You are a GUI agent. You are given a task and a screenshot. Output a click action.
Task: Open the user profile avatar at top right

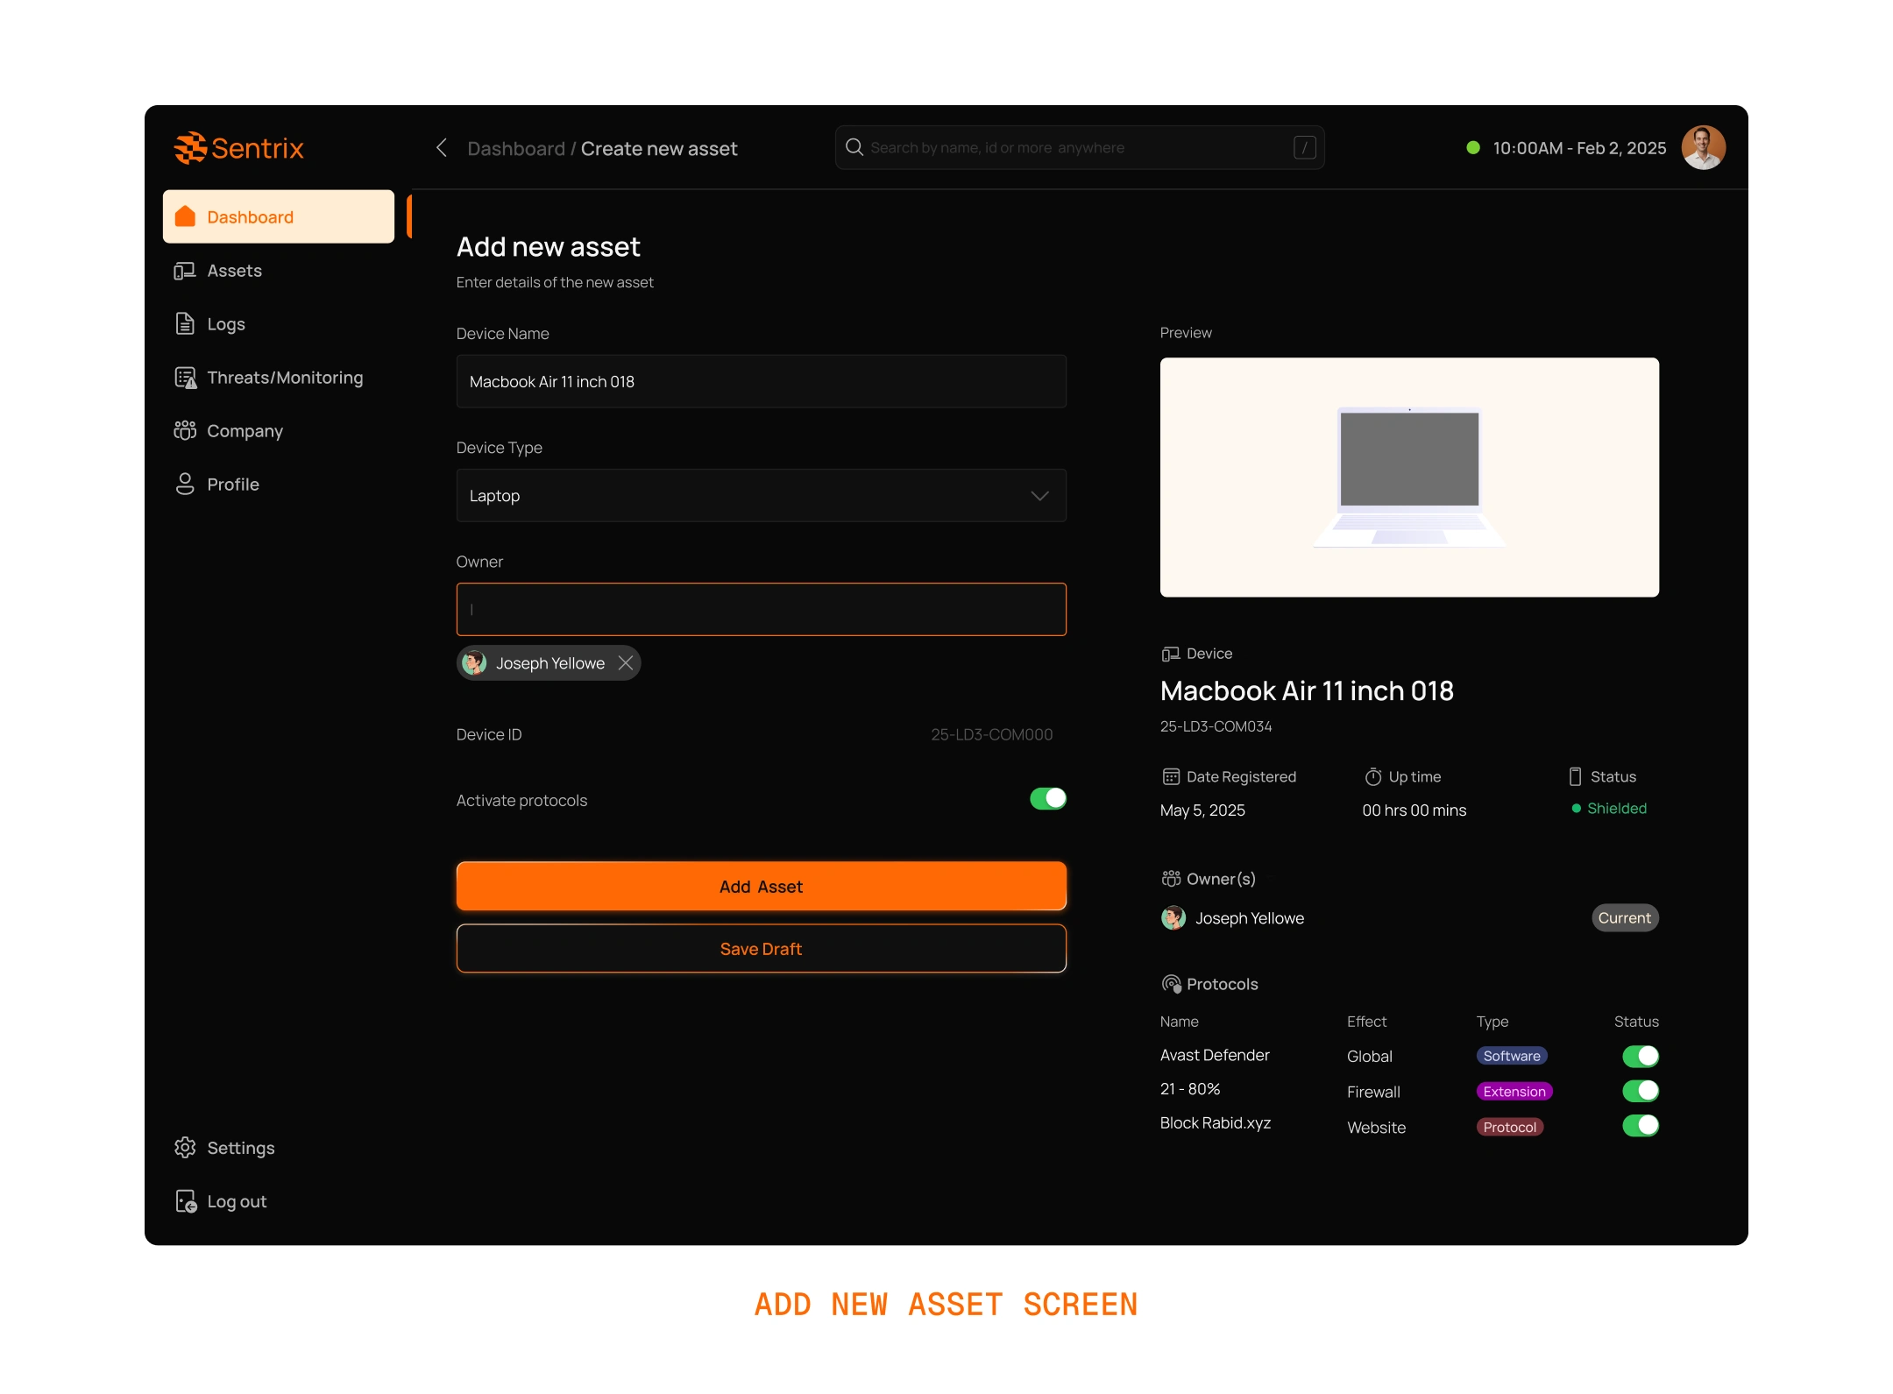pyautogui.click(x=1702, y=147)
